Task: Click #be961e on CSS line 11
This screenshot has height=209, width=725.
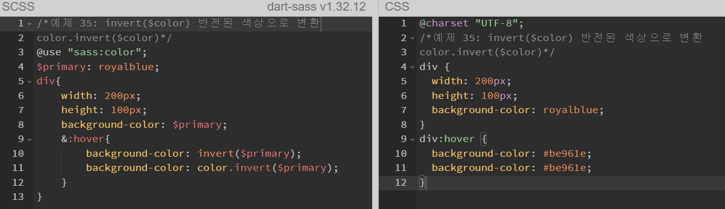Action: point(564,168)
